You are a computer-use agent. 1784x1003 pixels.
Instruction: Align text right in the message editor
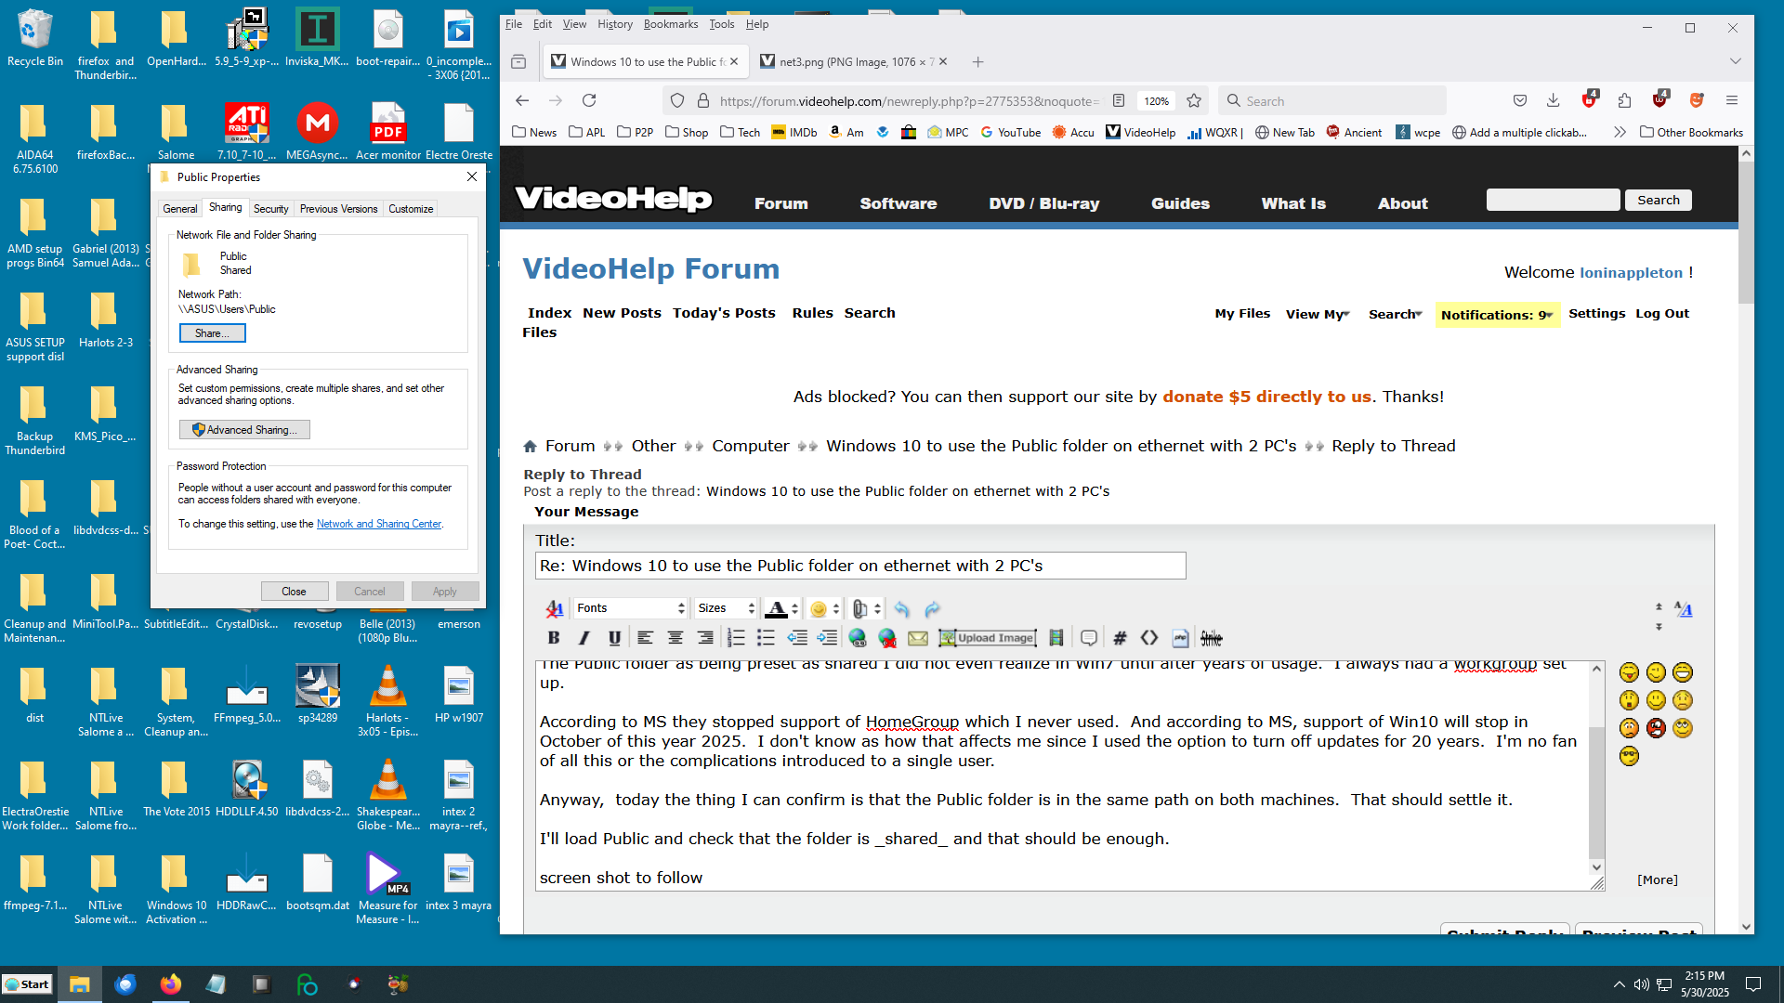[x=705, y=638]
